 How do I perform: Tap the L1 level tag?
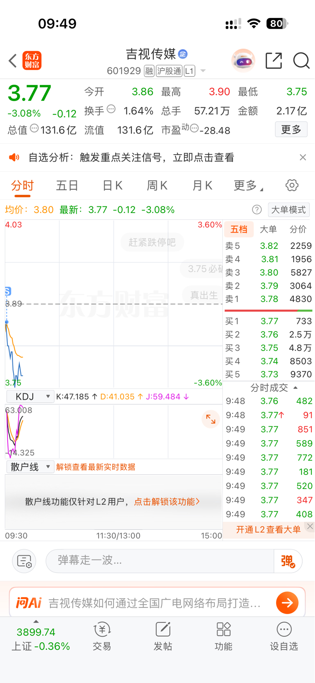tap(189, 71)
